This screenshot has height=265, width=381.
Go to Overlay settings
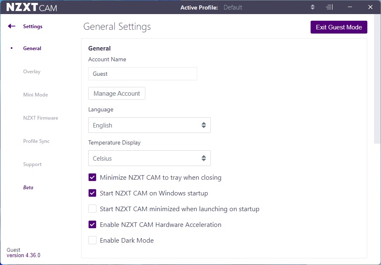[x=32, y=72]
